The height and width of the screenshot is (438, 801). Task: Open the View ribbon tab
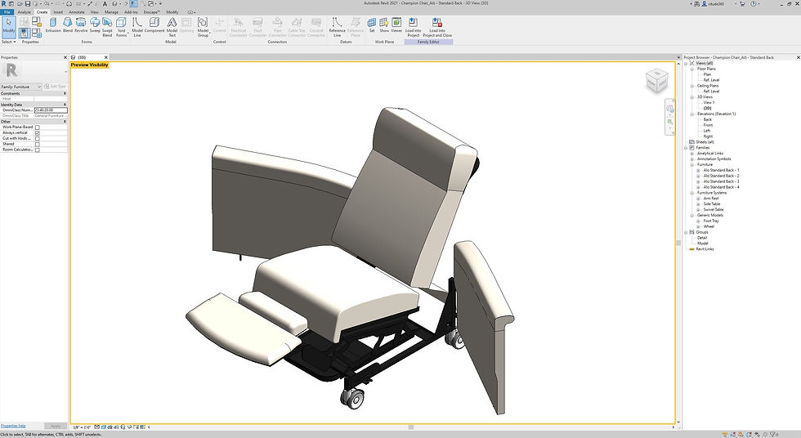click(95, 11)
